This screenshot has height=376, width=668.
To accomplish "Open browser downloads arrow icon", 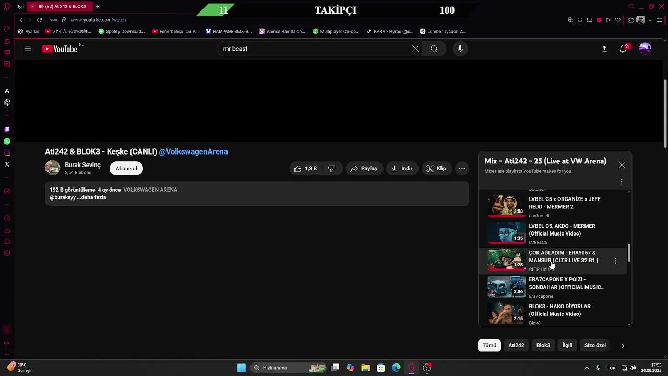I will coord(650,20).
